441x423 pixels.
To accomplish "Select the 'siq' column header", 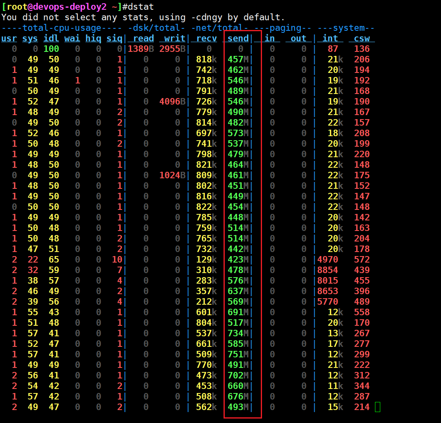I will point(115,38).
